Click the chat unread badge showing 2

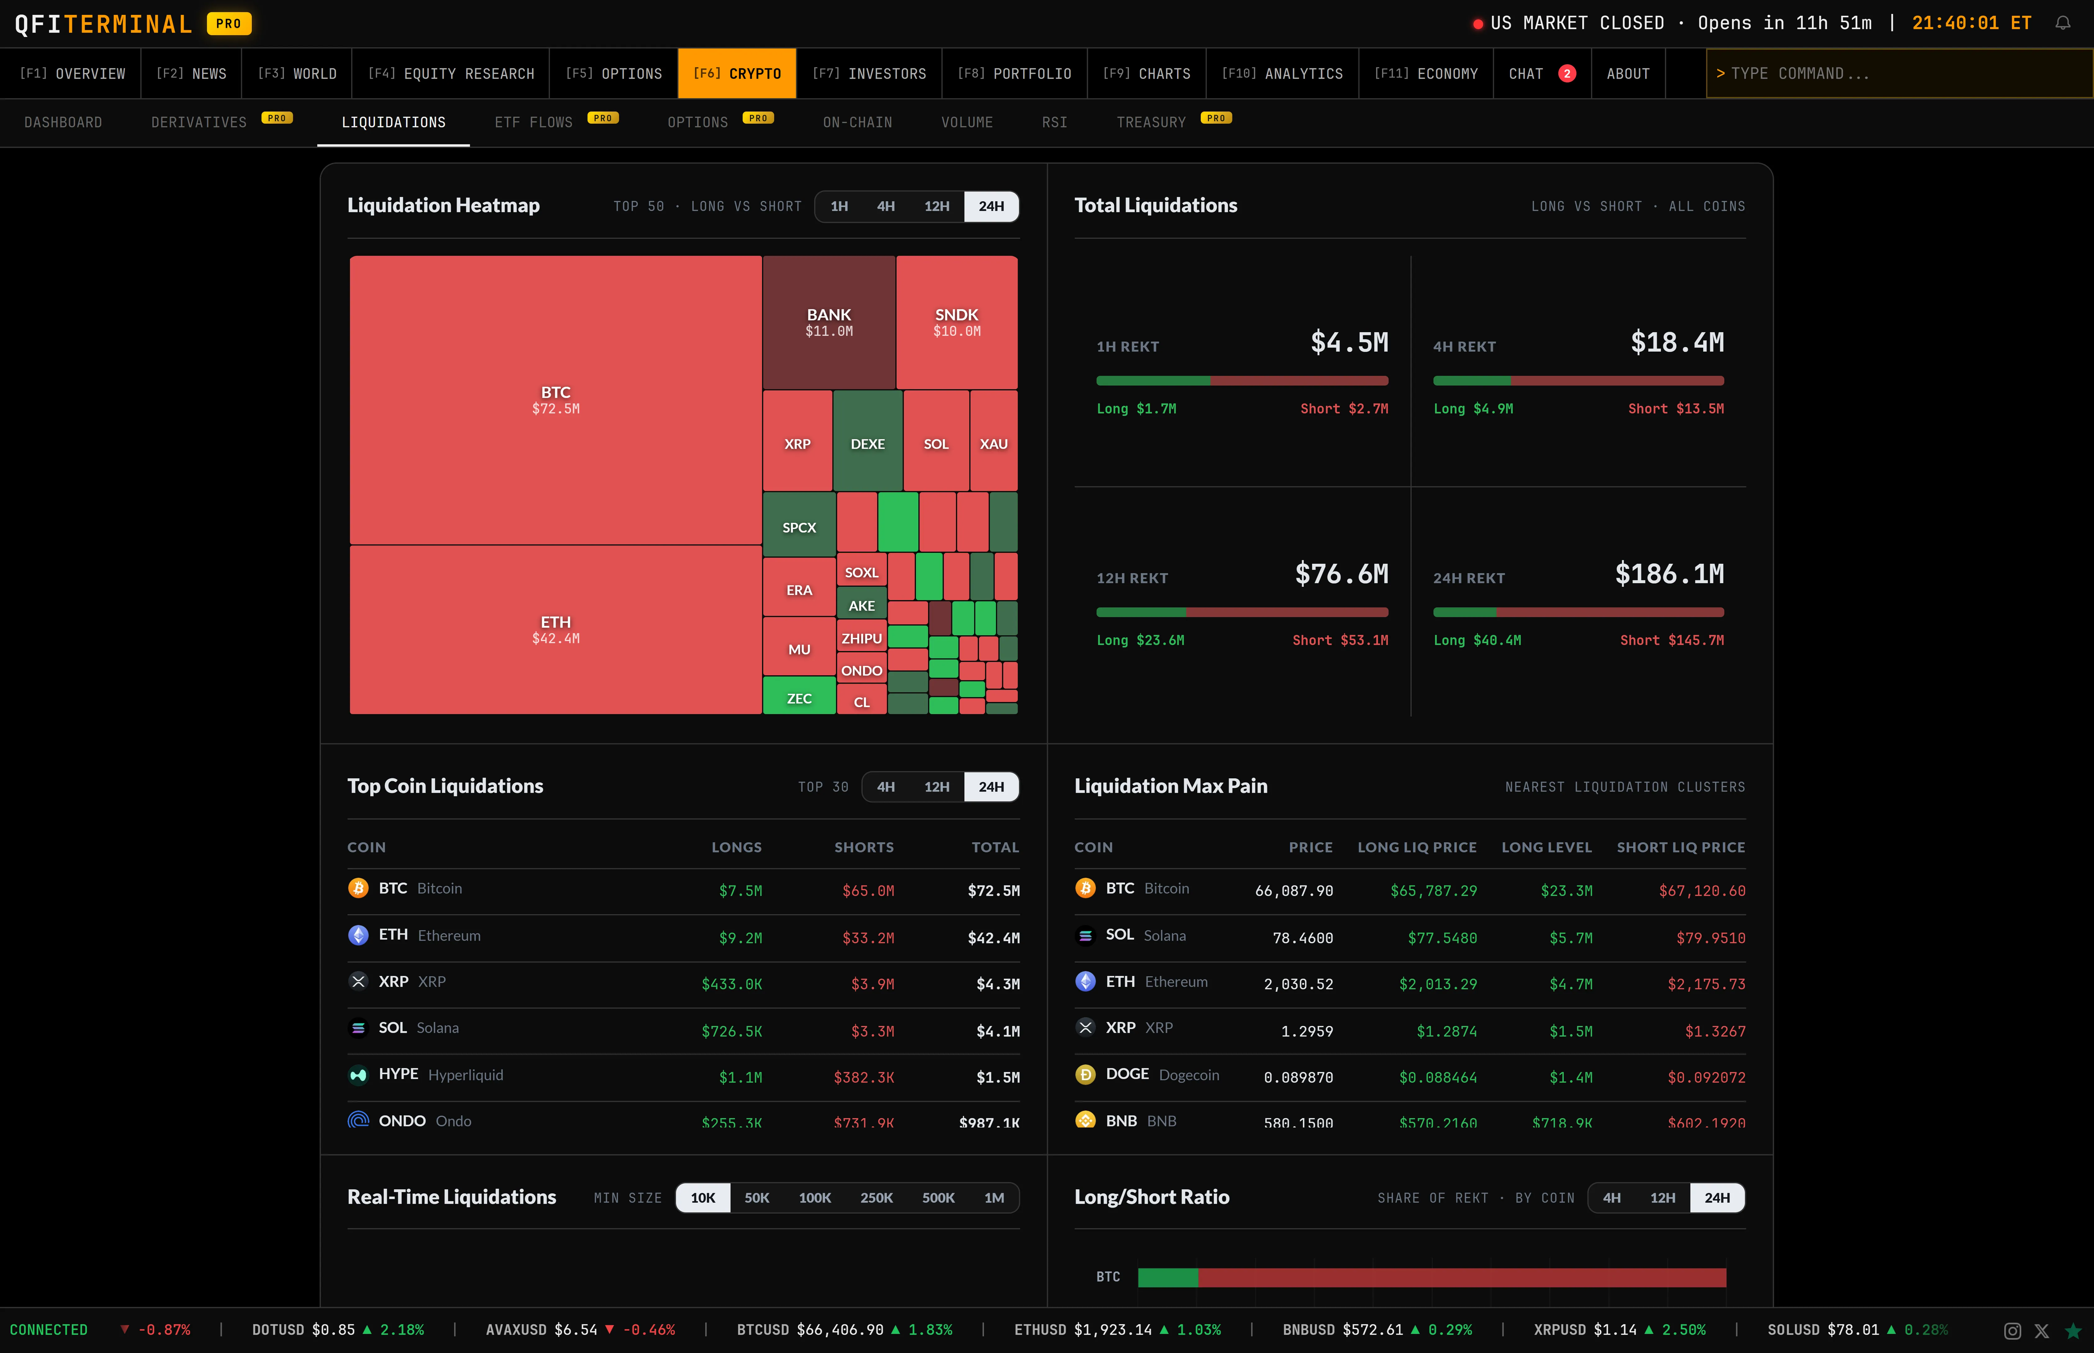[x=1566, y=74]
